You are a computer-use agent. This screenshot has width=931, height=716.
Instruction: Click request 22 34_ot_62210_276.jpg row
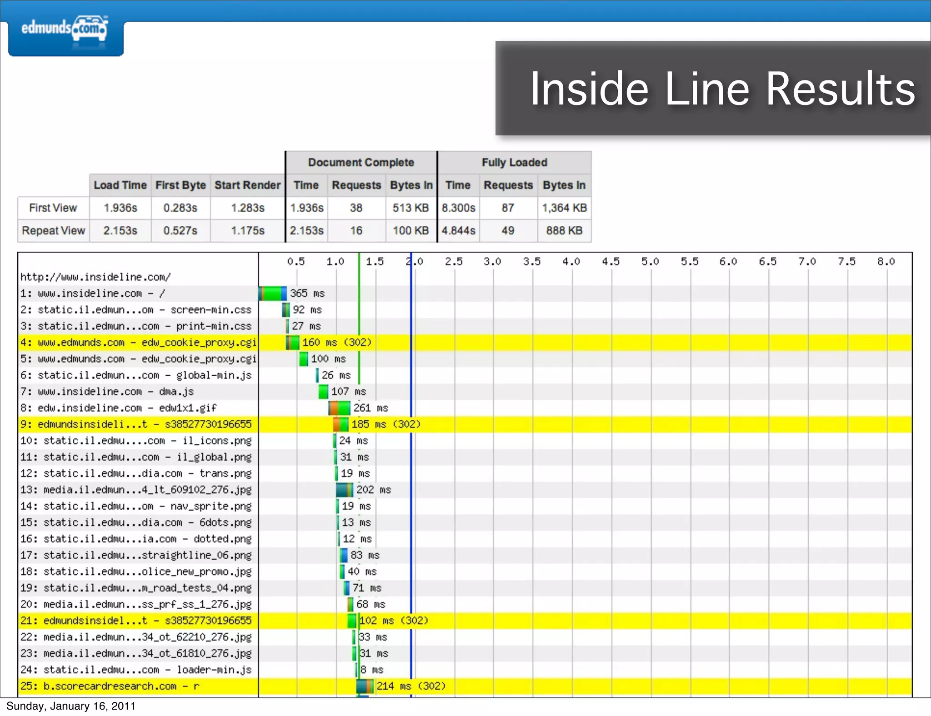click(x=465, y=636)
